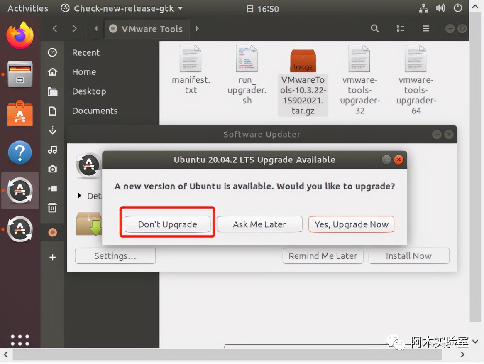Open the power menu icon
Viewport: 484px width, 364px height.
pyautogui.click(x=458, y=8)
